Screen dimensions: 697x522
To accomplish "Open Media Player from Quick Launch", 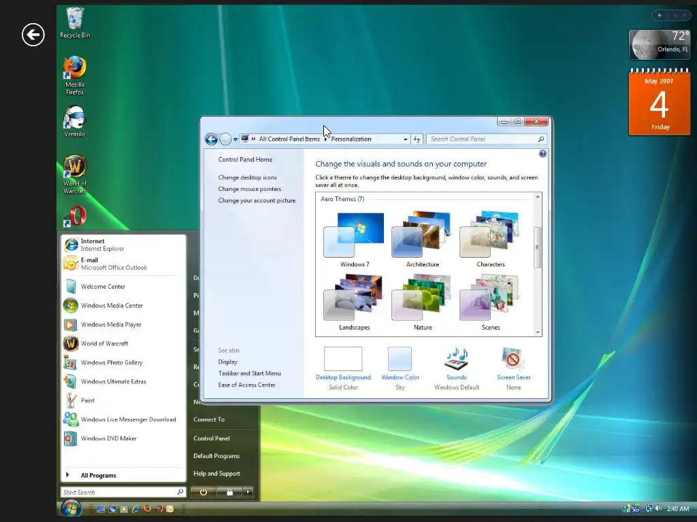I will (x=124, y=509).
